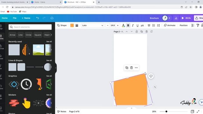See all Stickers
Viewport: 203px width, 114px height.
point(49,95)
